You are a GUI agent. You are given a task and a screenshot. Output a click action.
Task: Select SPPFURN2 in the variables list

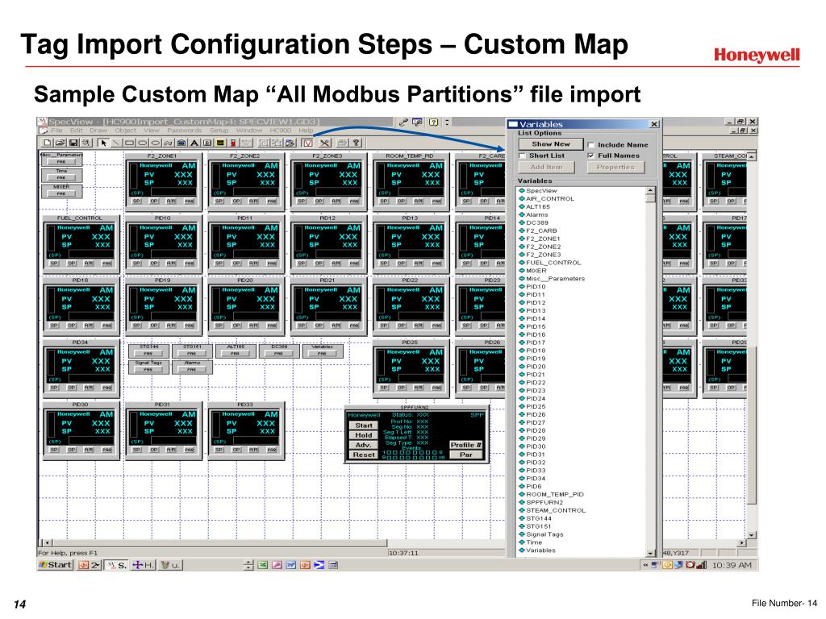point(544,502)
